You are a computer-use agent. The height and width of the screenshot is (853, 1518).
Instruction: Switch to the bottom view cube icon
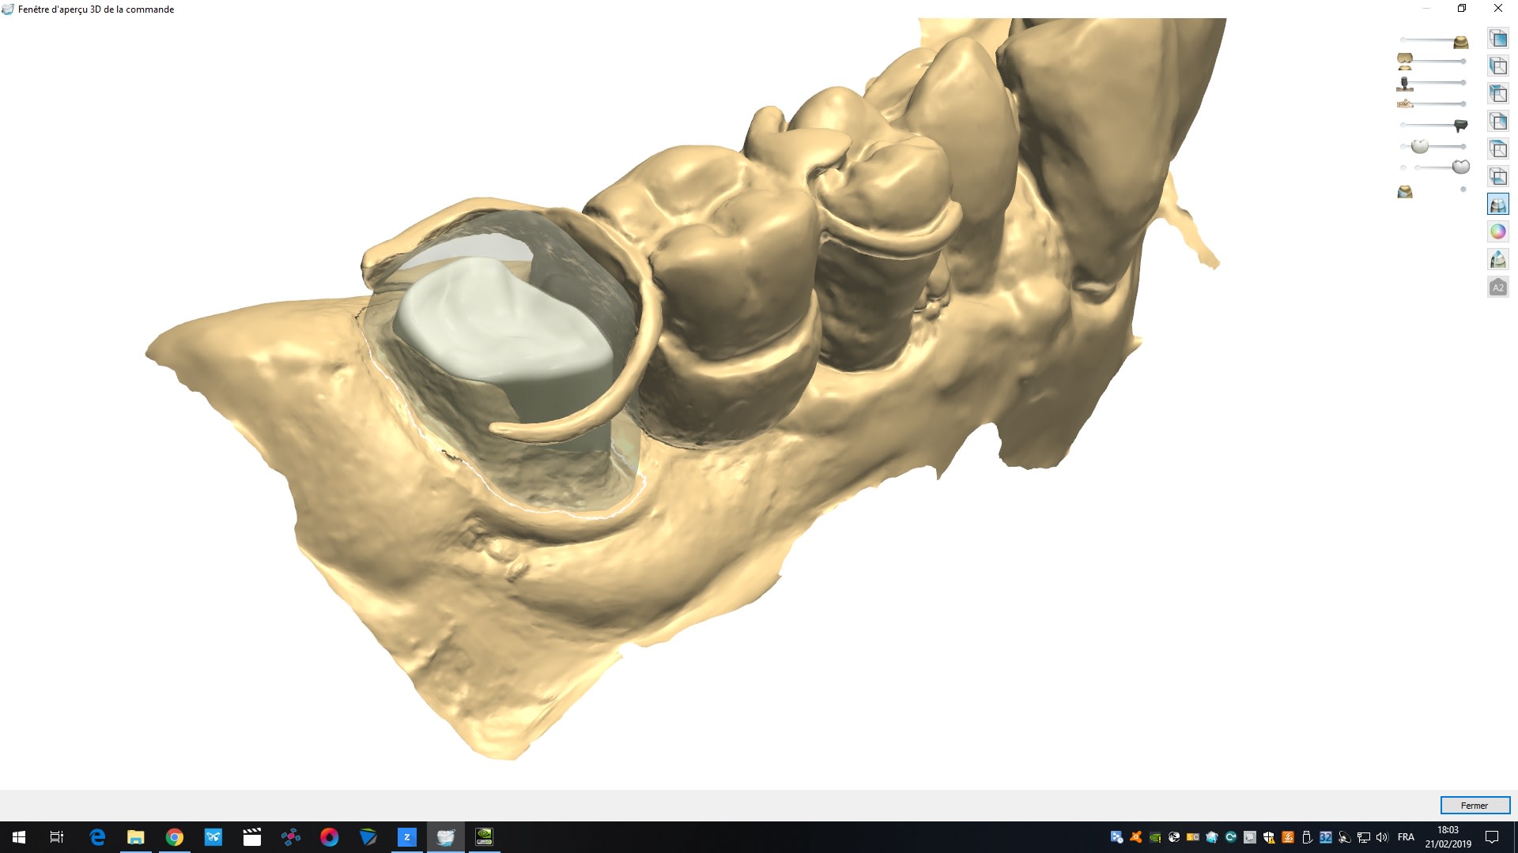[1497, 176]
